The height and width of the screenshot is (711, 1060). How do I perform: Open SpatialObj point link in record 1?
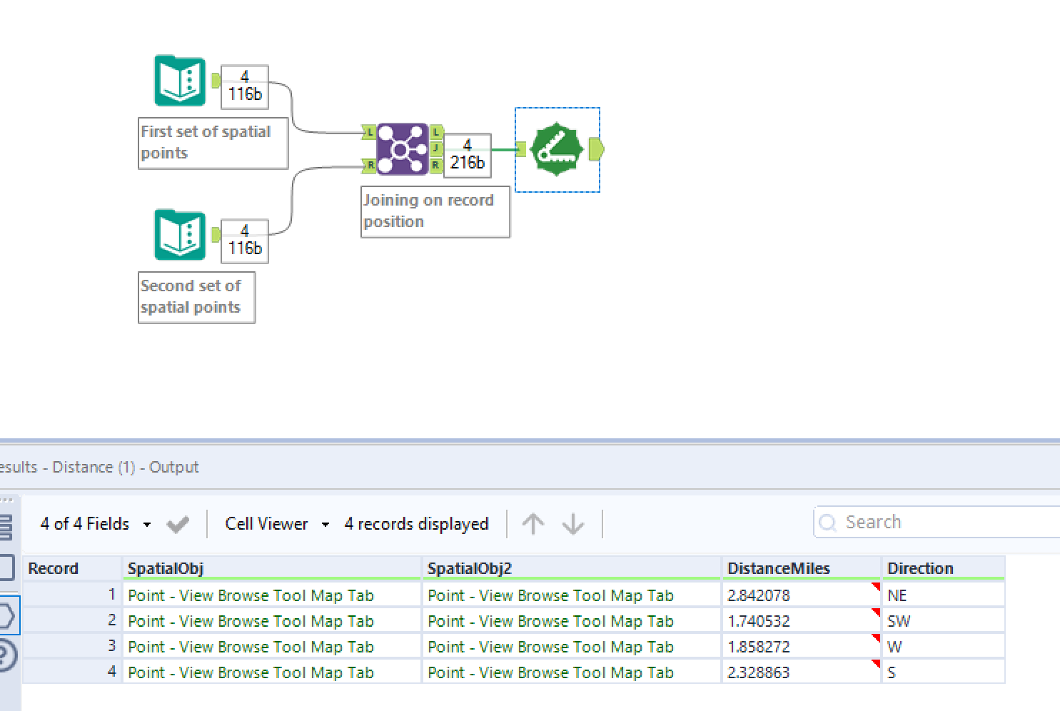click(x=251, y=595)
